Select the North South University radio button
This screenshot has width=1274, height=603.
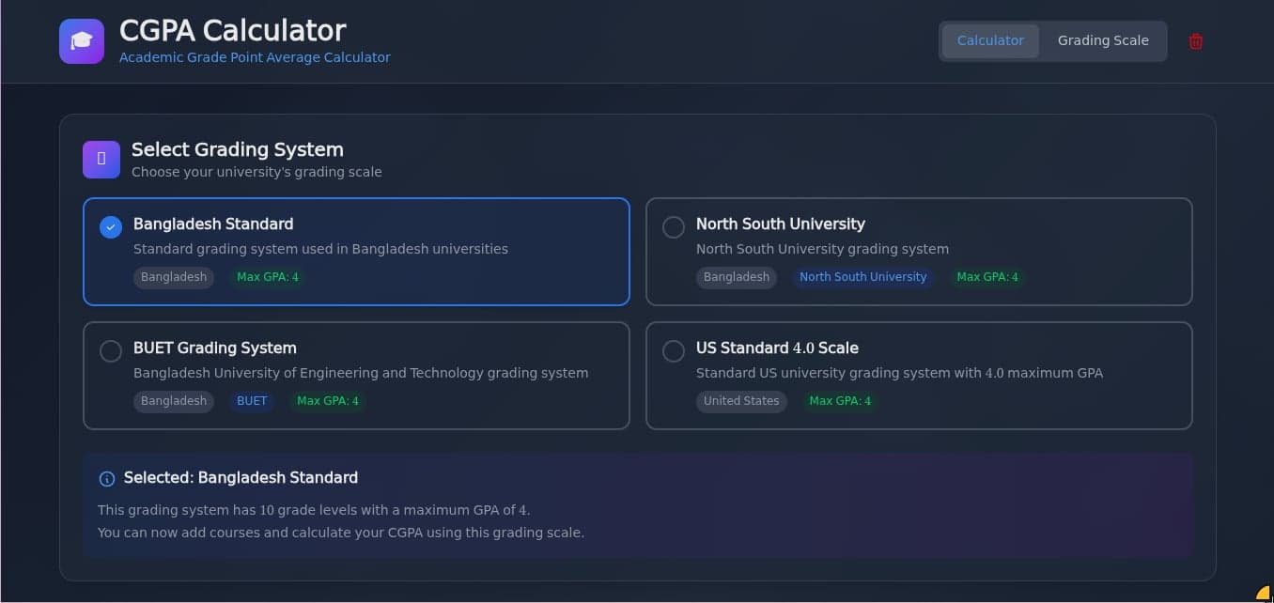[673, 226]
